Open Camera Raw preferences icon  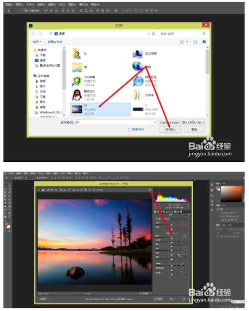pos(93,190)
